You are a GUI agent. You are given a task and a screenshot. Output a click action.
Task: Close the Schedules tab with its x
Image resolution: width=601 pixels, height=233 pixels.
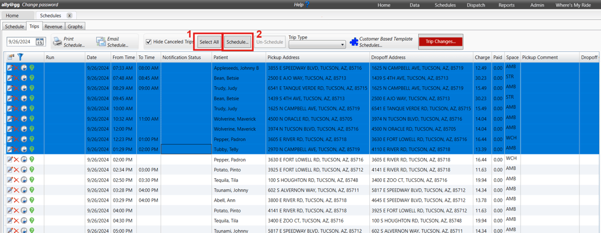pos(69,16)
